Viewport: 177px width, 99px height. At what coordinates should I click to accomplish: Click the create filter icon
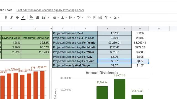pos(106,17)
